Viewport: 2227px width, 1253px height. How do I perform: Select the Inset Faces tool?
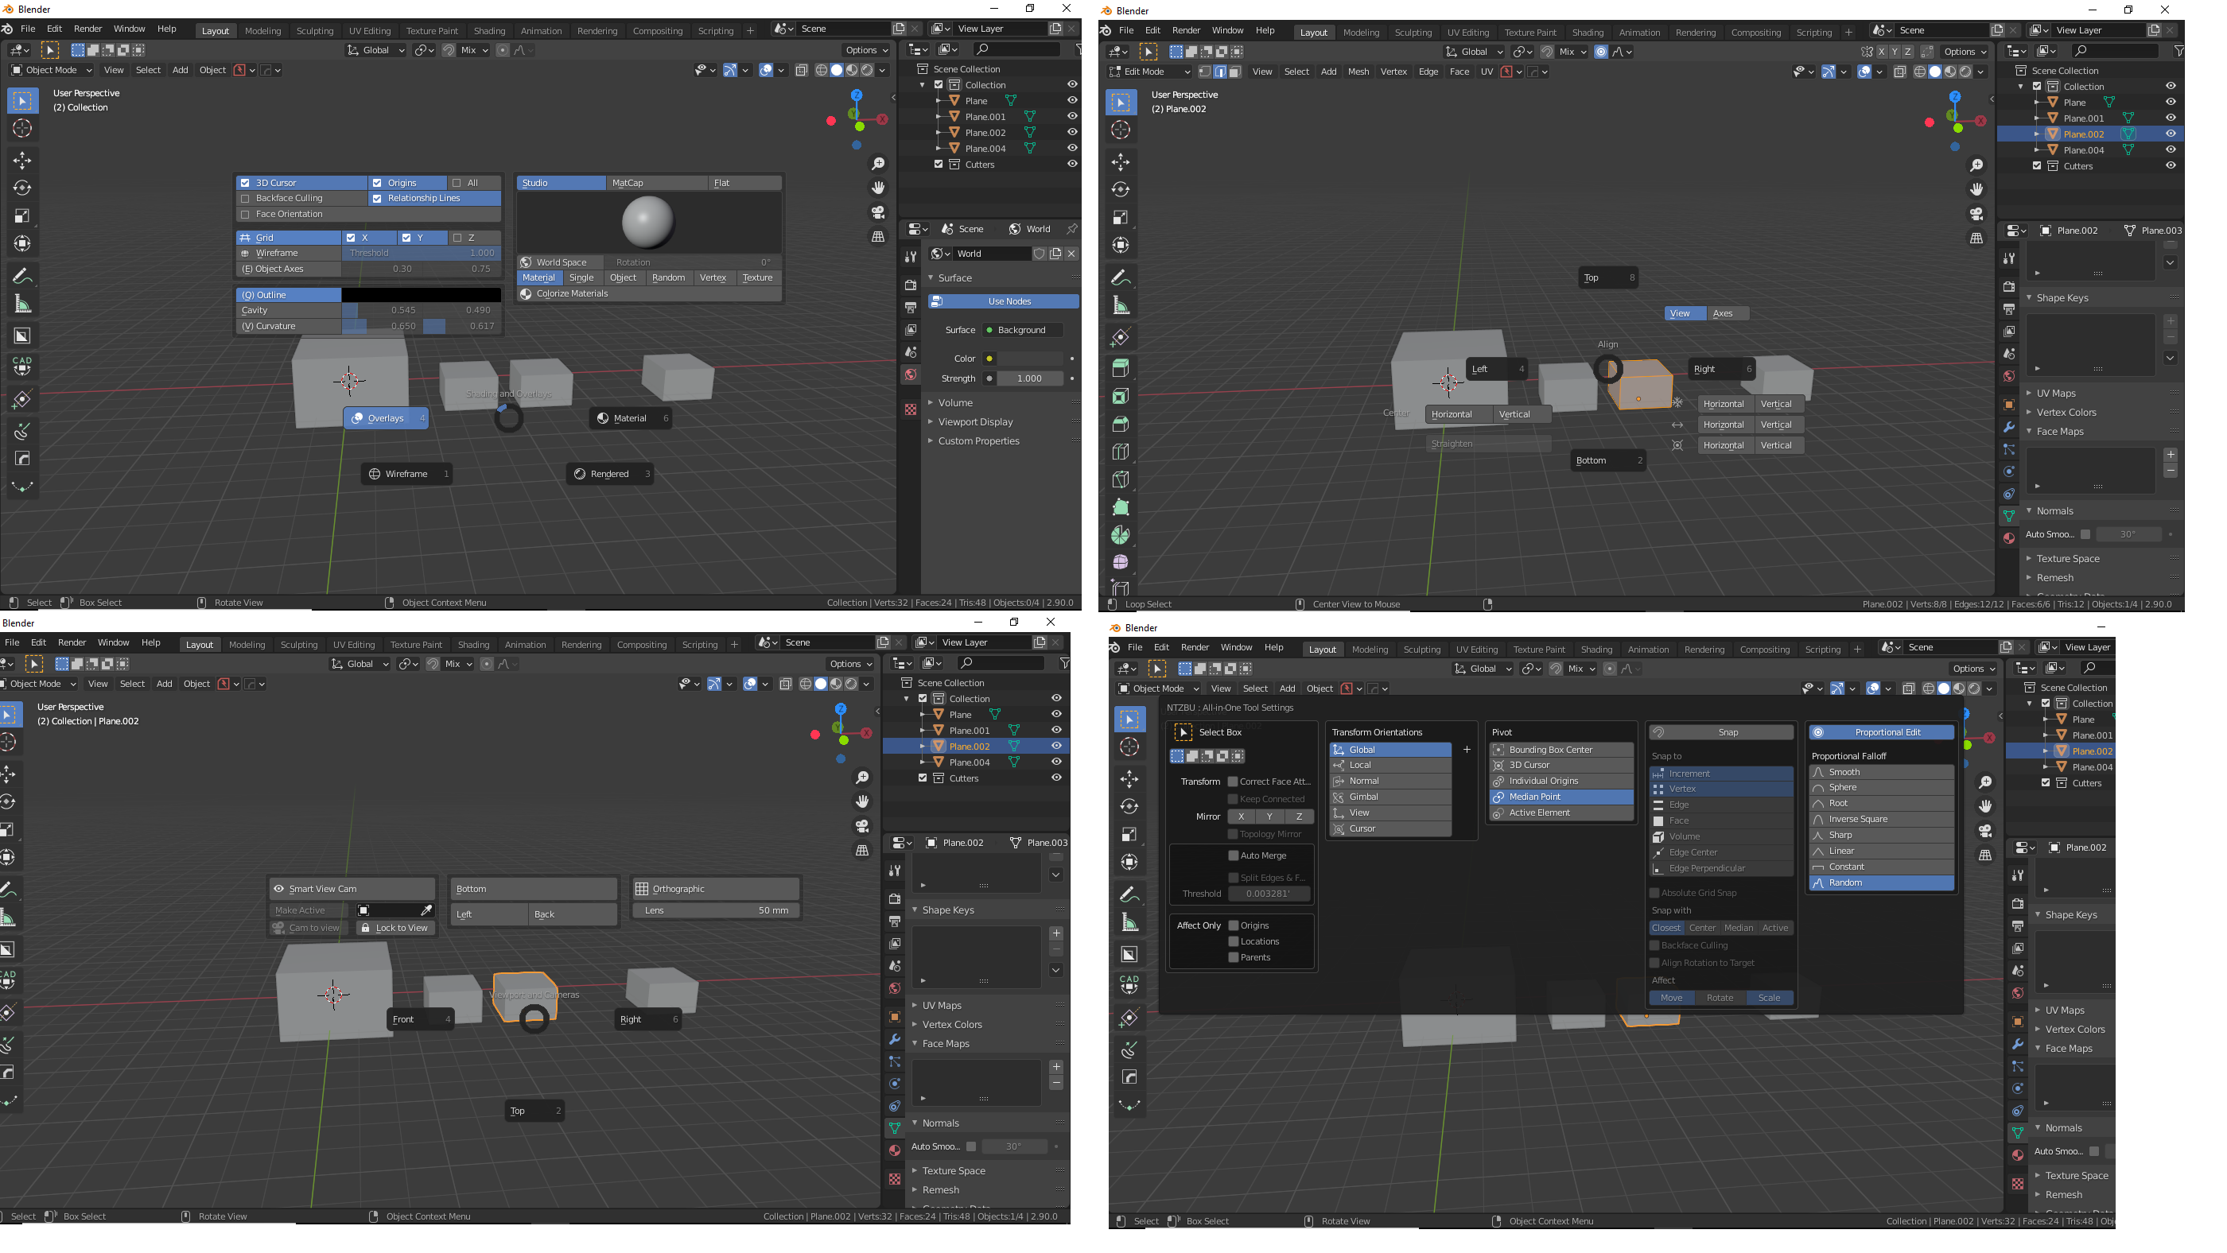[1121, 396]
